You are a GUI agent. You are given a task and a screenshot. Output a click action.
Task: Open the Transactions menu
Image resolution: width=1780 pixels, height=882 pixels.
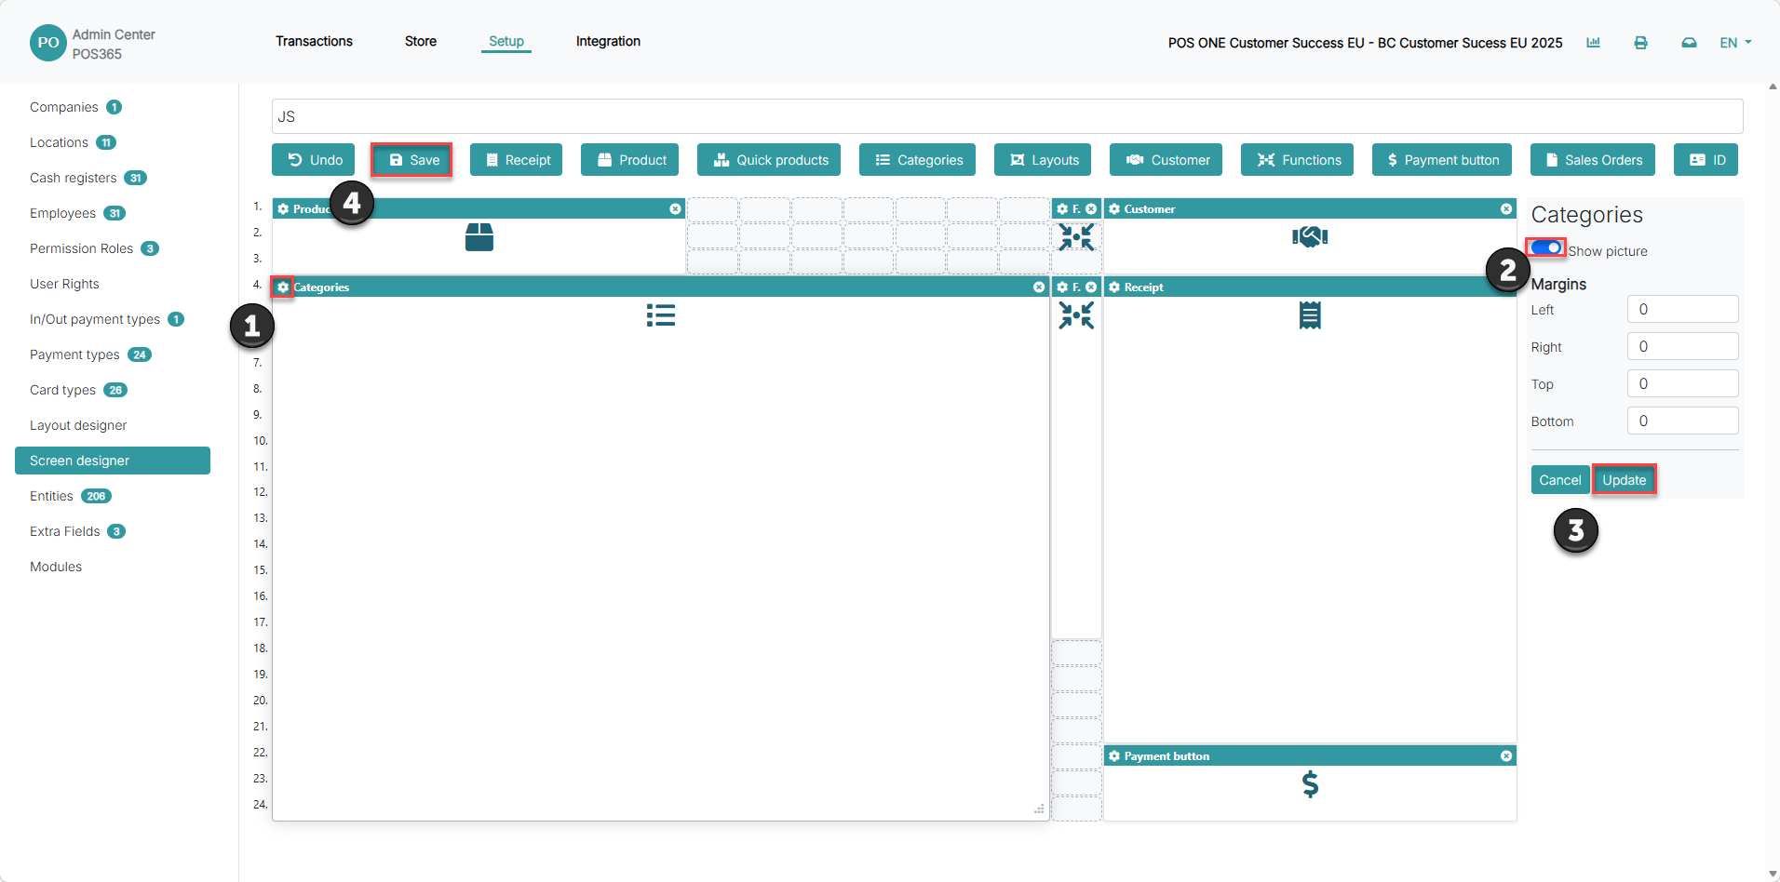click(314, 41)
